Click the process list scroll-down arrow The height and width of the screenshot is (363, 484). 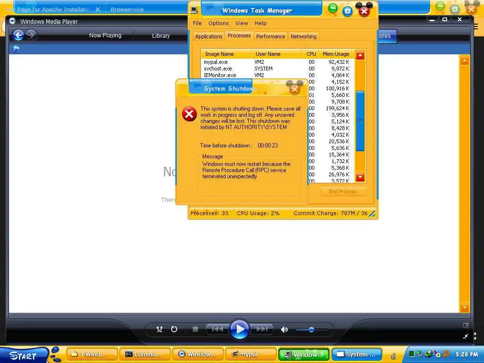(x=360, y=177)
